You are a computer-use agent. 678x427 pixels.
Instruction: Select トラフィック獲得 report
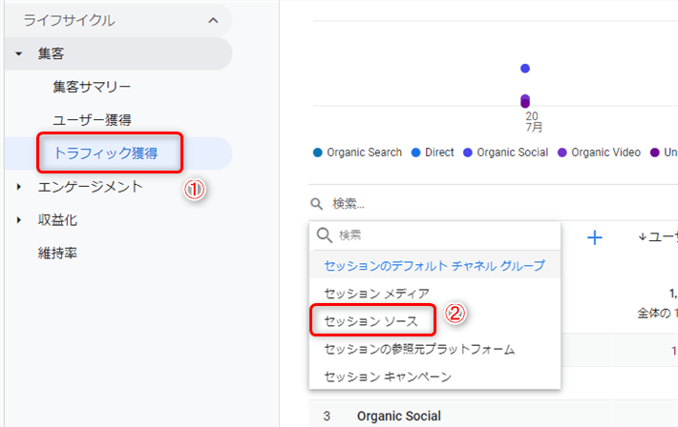pos(105,153)
